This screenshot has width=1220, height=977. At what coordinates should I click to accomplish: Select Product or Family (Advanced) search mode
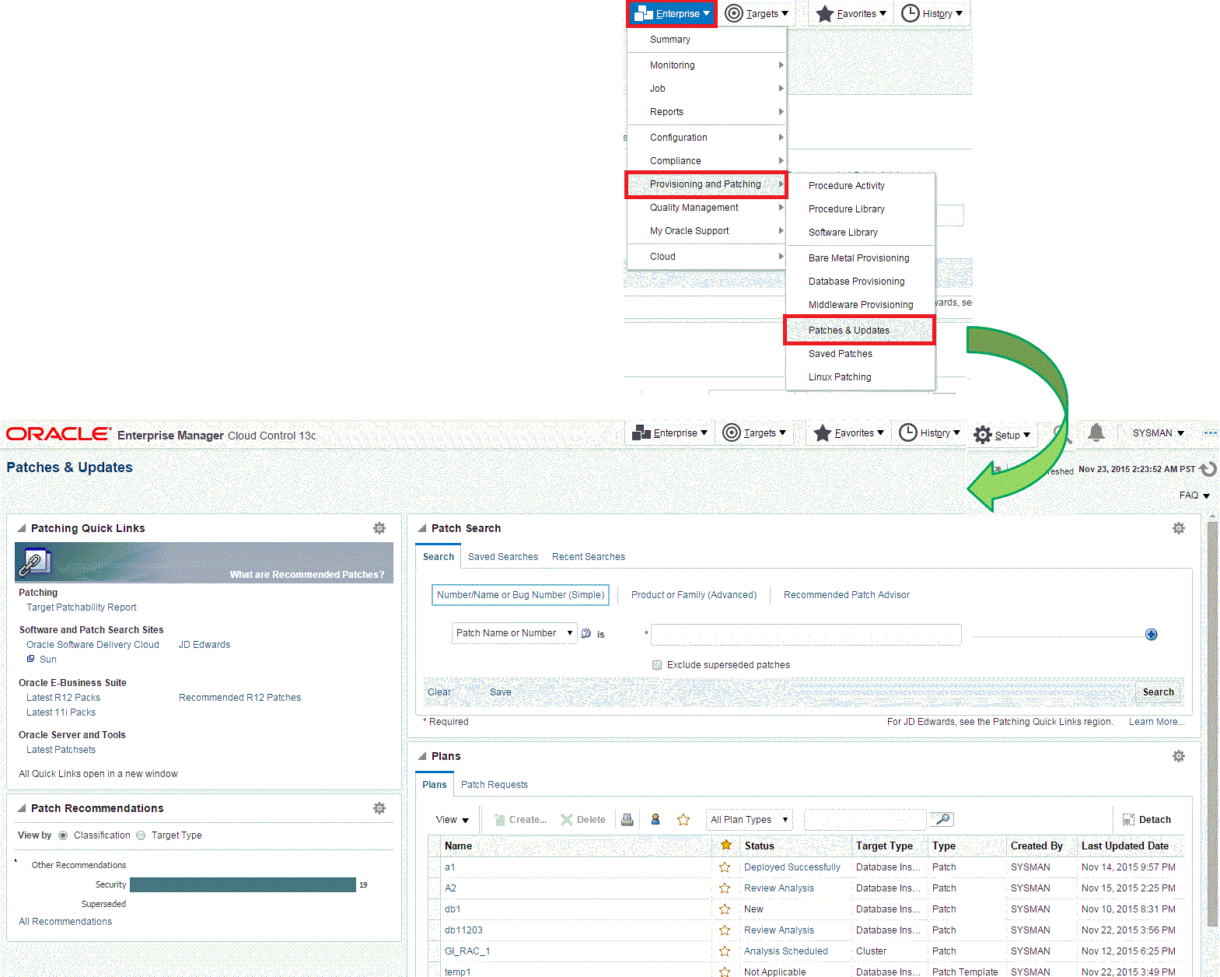point(694,595)
